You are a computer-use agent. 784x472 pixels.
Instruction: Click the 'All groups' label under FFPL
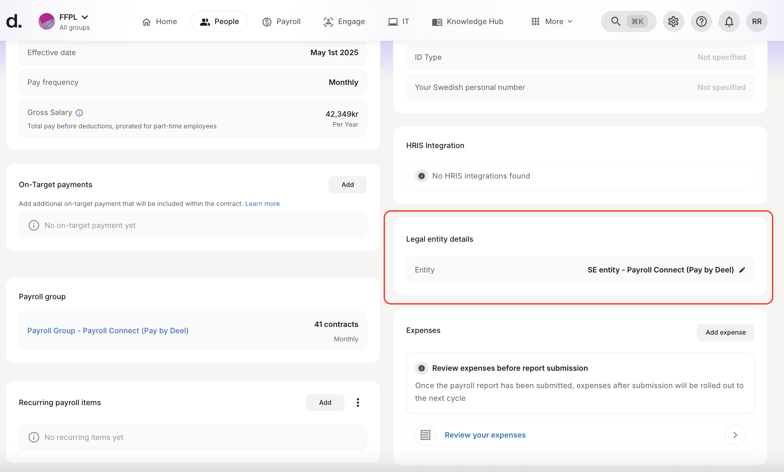coord(75,27)
